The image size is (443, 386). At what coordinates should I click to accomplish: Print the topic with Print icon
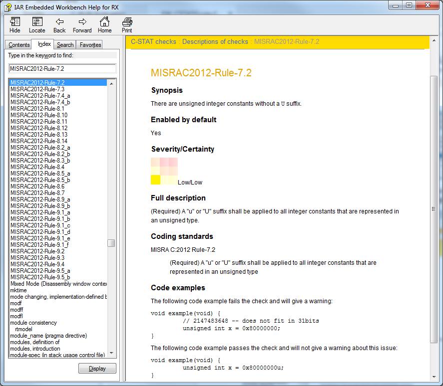pos(127,22)
